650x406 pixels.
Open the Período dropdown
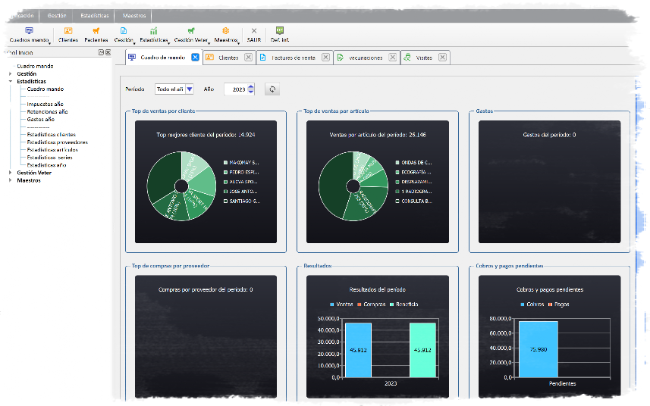coord(190,89)
